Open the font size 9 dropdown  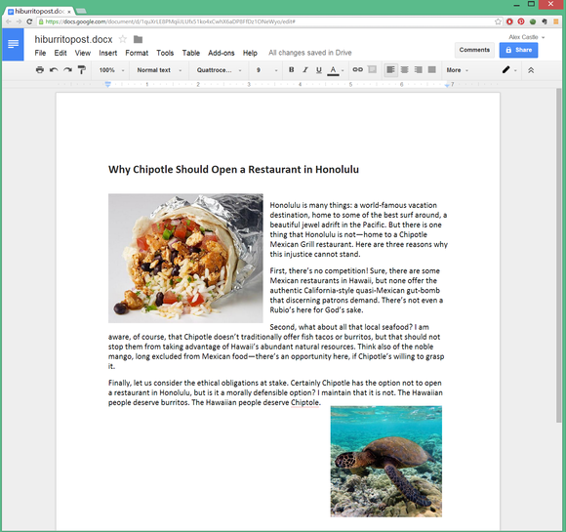coord(266,70)
